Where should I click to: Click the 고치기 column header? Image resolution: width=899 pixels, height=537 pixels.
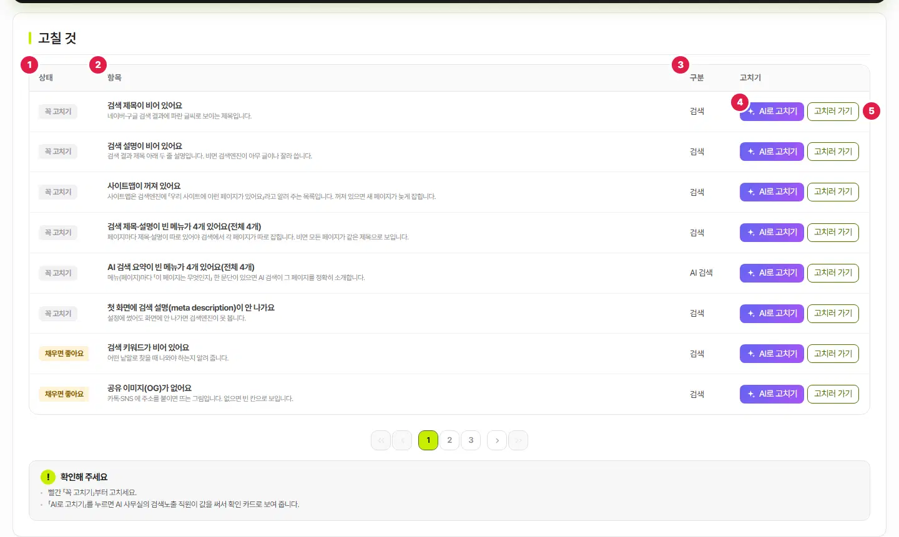750,78
